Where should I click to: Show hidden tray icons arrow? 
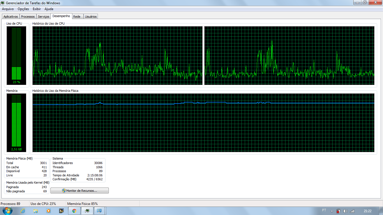pyautogui.click(x=332, y=211)
